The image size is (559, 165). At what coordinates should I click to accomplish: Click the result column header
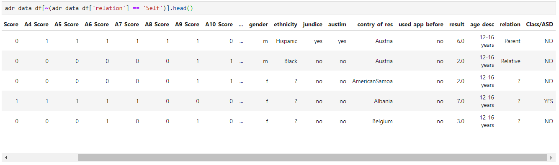[457, 25]
